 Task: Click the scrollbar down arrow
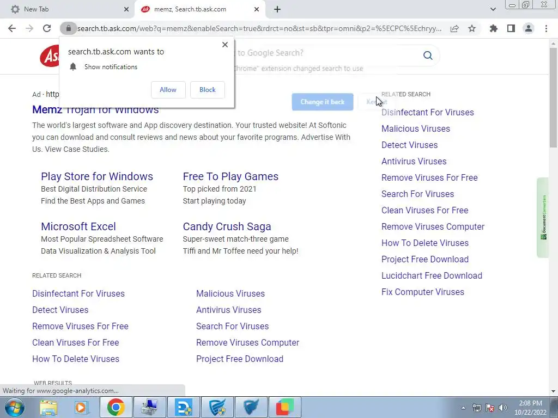(553, 391)
